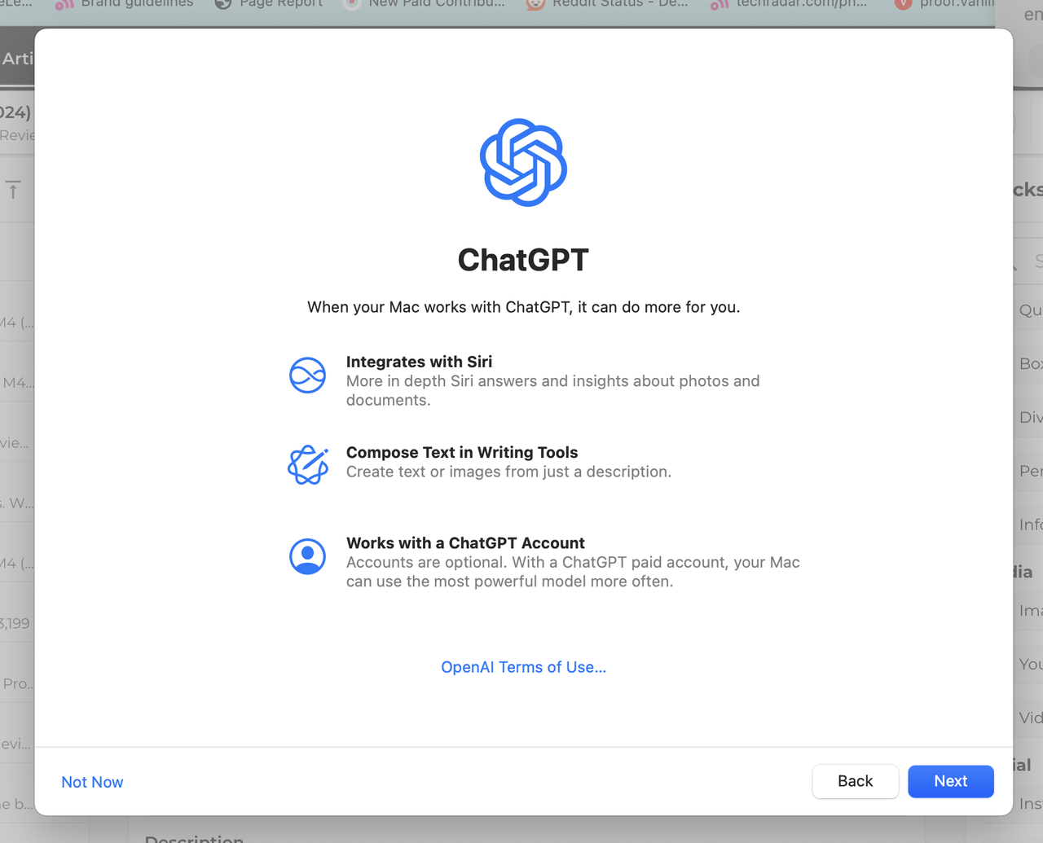
Task: Click 'Create text or images' description
Action: pyautogui.click(x=508, y=472)
